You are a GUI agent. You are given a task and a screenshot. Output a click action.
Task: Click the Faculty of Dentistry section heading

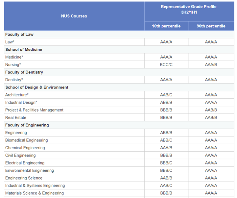click(24, 72)
